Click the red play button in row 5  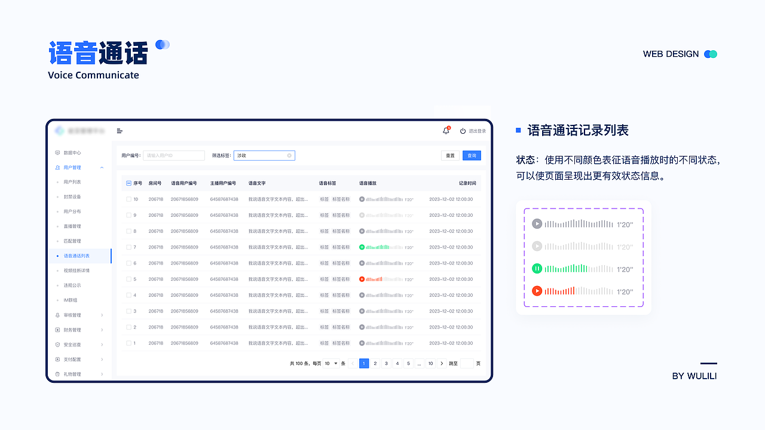click(362, 279)
